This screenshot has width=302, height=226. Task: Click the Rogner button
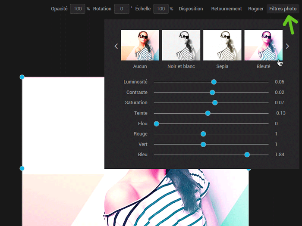[x=256, y=9]
